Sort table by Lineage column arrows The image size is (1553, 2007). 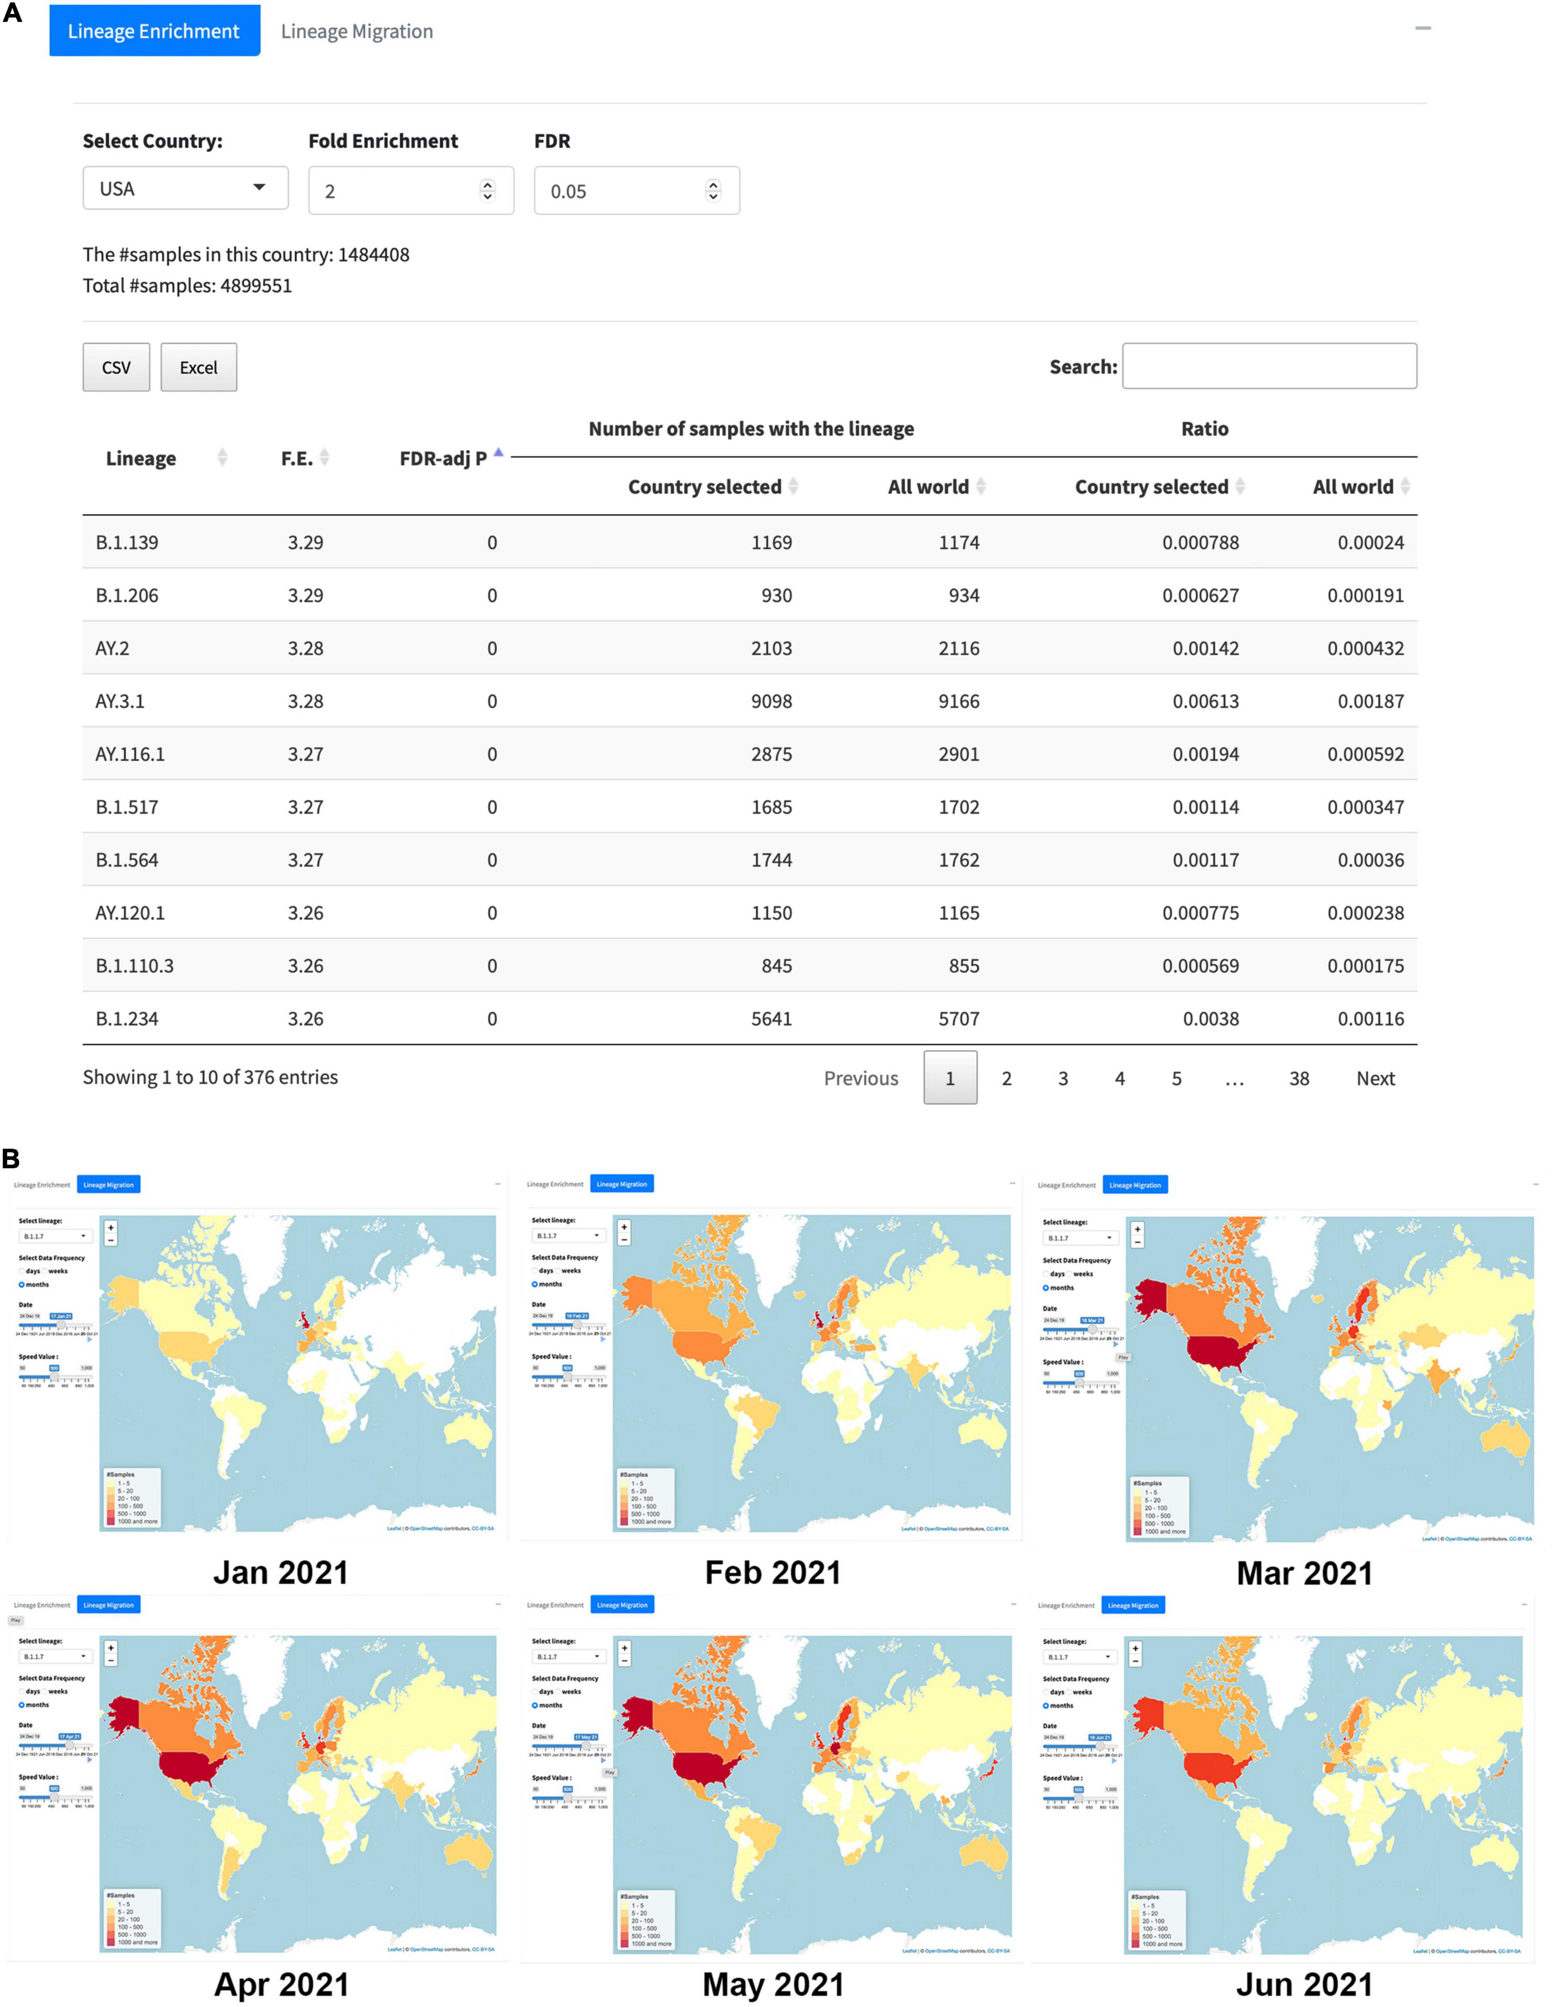[x=222, y=458]
